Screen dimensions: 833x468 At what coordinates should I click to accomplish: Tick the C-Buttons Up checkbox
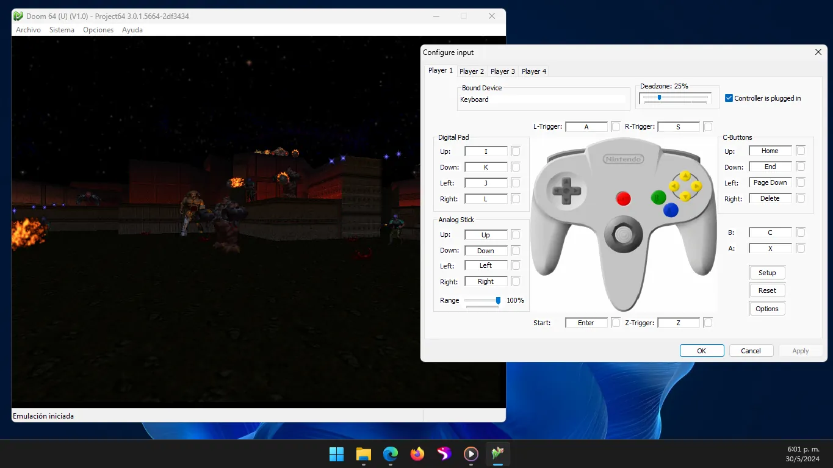coord(801,150)
